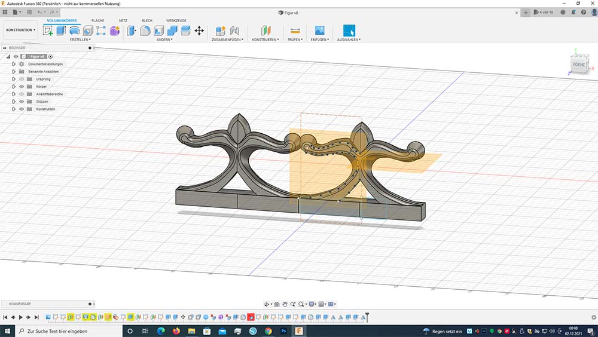
Task: Click the AUSWÄHLEN menu label
Action: (349, 40)
